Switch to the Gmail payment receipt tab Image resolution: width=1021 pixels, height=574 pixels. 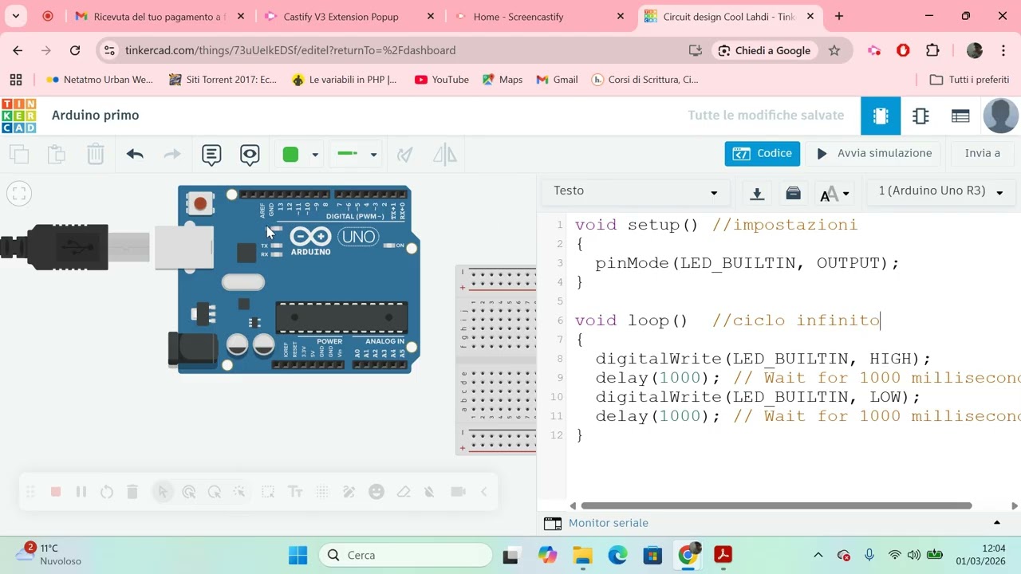click(161, 16)
